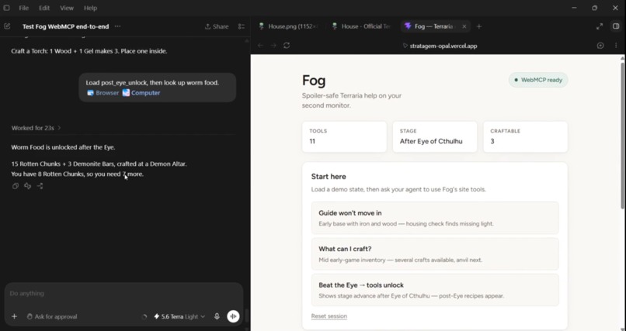Viewport: 626px width, 331px height.
Task: Open the browser's vertical dots menu
Action: 616,46
